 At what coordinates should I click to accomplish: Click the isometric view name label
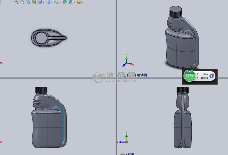point(134,75)
